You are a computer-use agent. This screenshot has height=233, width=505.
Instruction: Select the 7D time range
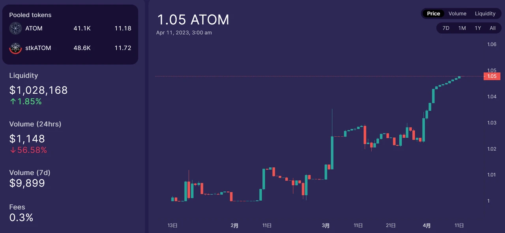pos(446,28)
